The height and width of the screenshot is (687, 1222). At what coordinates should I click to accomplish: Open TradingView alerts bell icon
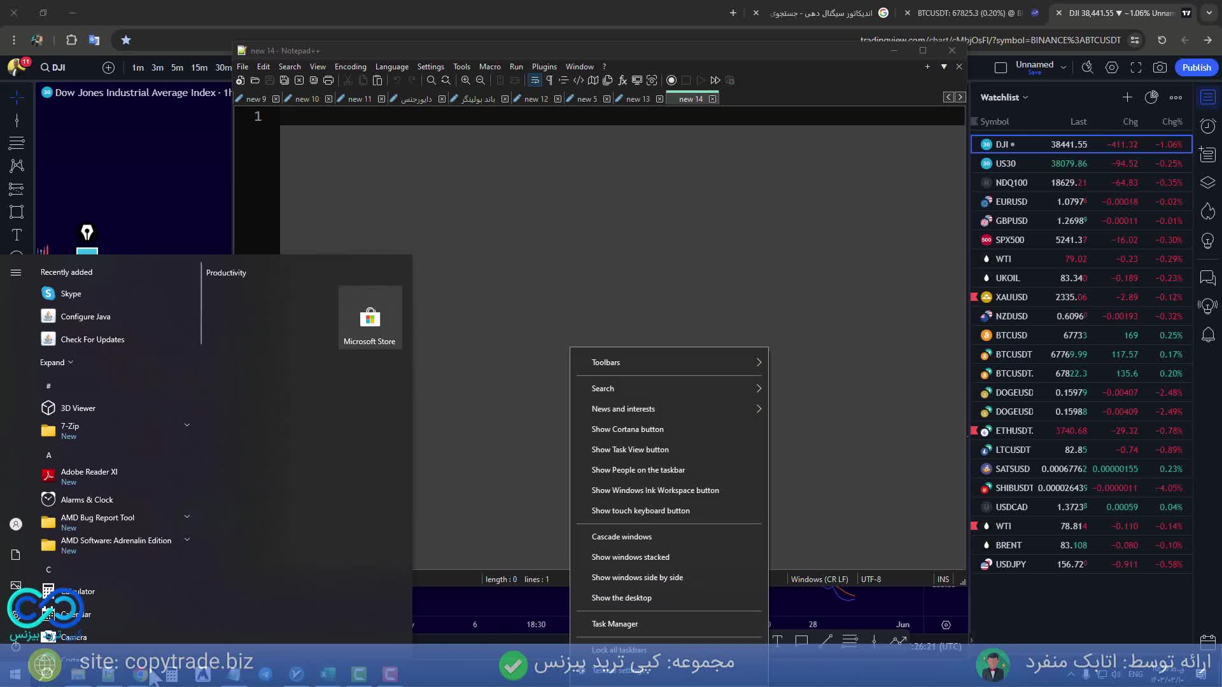pyautogui.click(x=1207, y=335)
